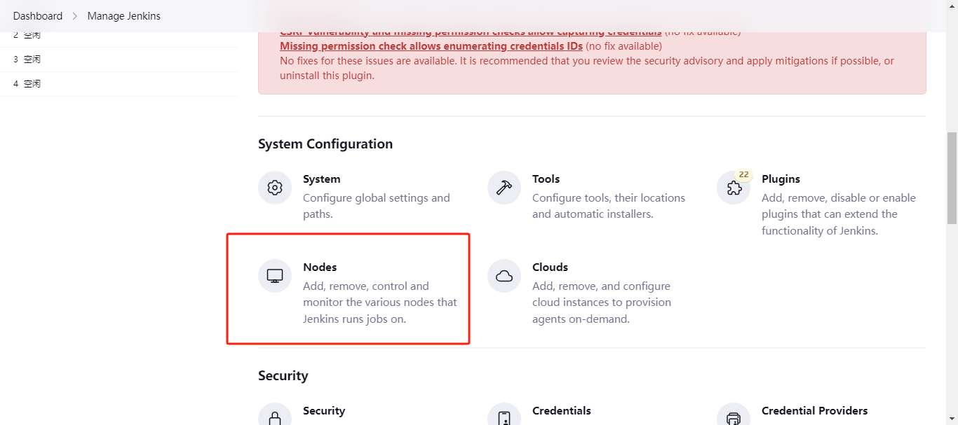
Task: Click the Credentials icon
Action: pos(504,416)
